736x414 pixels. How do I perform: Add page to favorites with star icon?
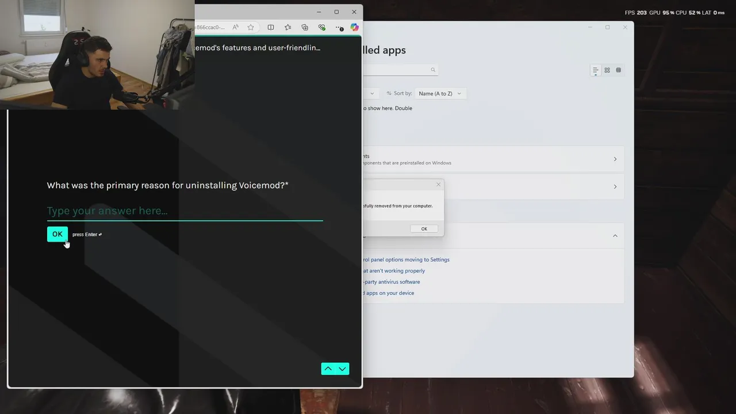click(x=251, y=27)
